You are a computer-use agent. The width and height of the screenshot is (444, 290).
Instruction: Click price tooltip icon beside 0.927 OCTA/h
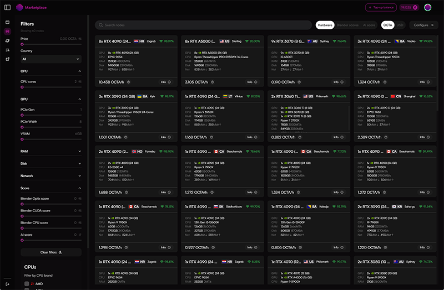[x=213, y=247]
